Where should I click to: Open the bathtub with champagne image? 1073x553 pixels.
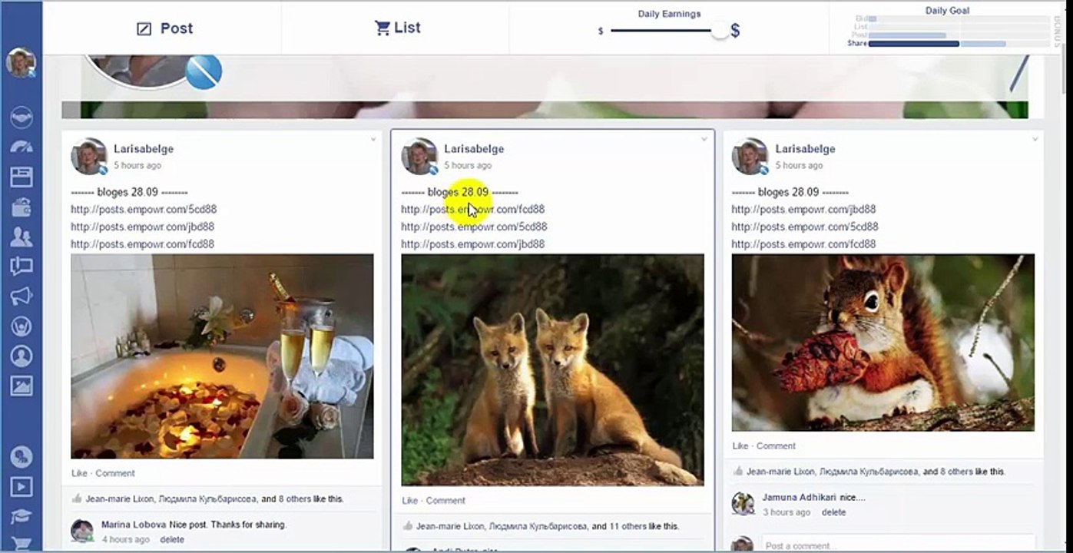(x=222, y=356)
